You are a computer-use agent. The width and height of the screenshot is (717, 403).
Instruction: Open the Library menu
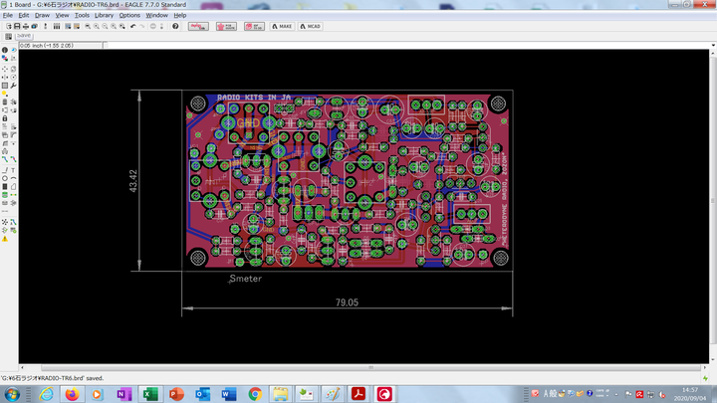pos(104,15)
